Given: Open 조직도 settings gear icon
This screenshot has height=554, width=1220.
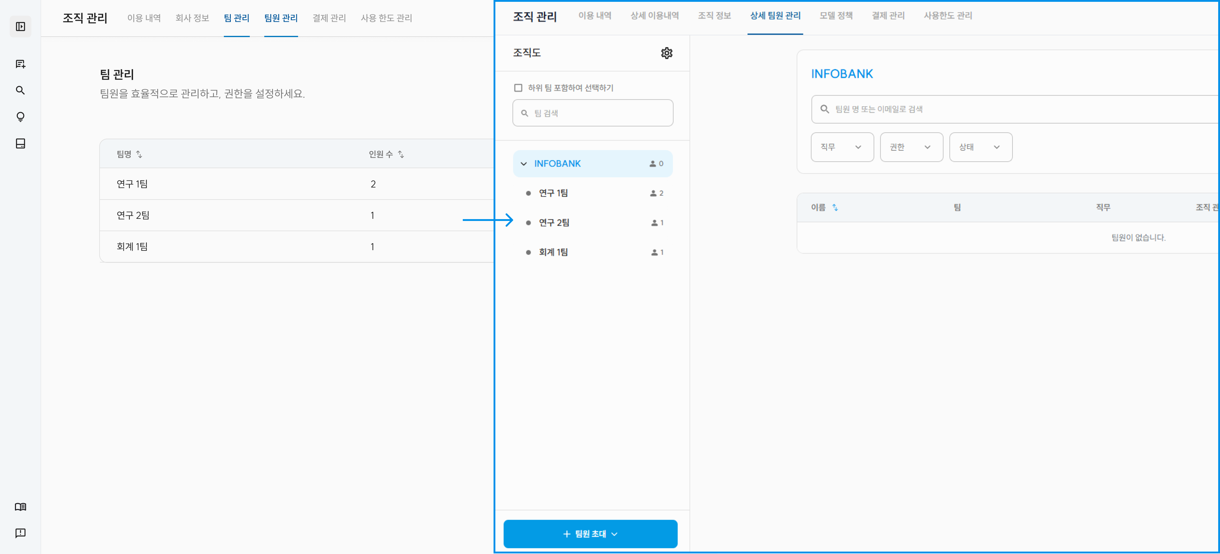Looking at the screenshot, I should [666, 53].
